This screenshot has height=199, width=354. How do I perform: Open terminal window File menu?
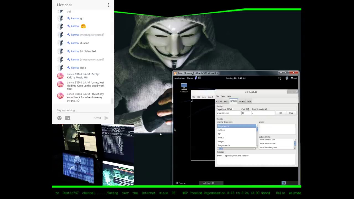pos(193,97)
